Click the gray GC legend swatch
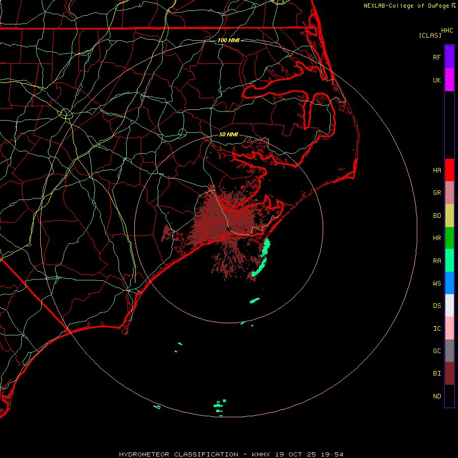The image size is (458, 458). coord(449,351)
